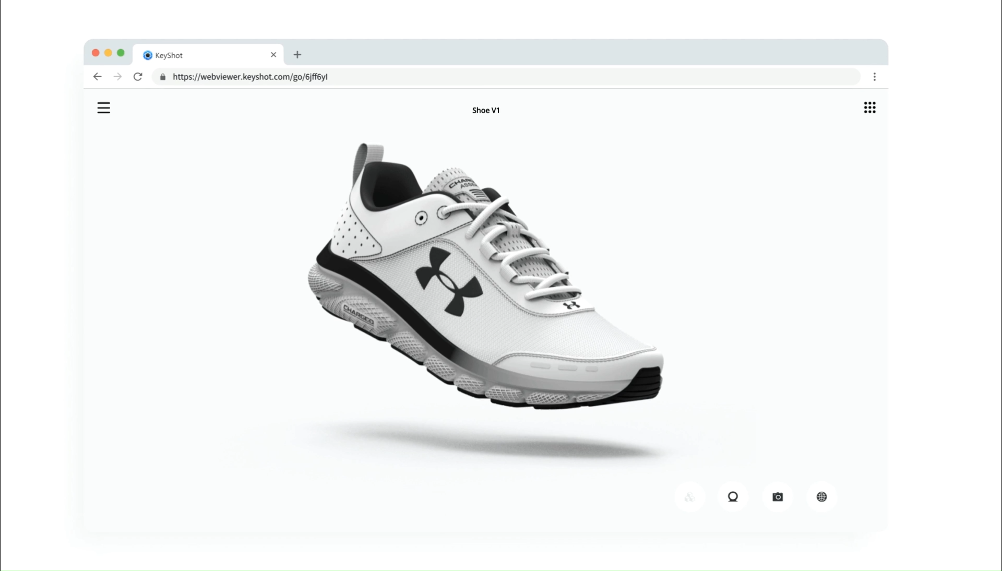Open the nine-dot grid menu
The width and height of the screenshot is (1002, 571).
pyautogui.click(x=869, y=108)
